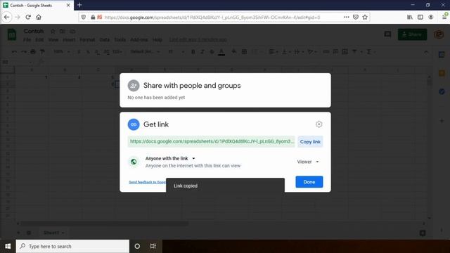This screenshot has width=450, height=253.
Task: Click the Bold toolbar icon
Action: [x=193, y=52]
